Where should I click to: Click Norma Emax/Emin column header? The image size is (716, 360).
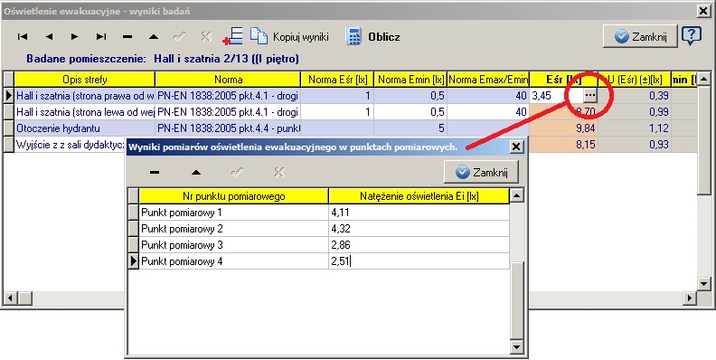tap(488, 80)
